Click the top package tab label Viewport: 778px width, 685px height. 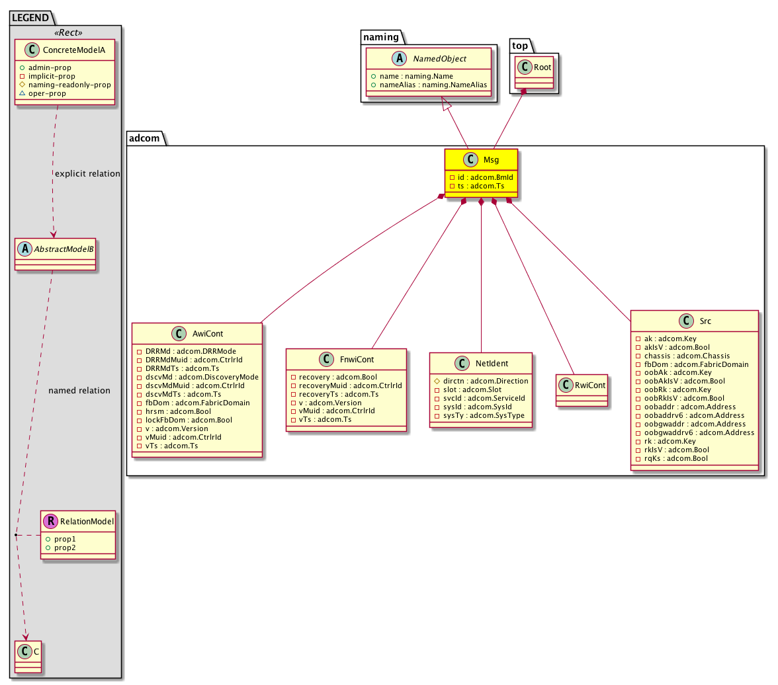click(520, 45)
